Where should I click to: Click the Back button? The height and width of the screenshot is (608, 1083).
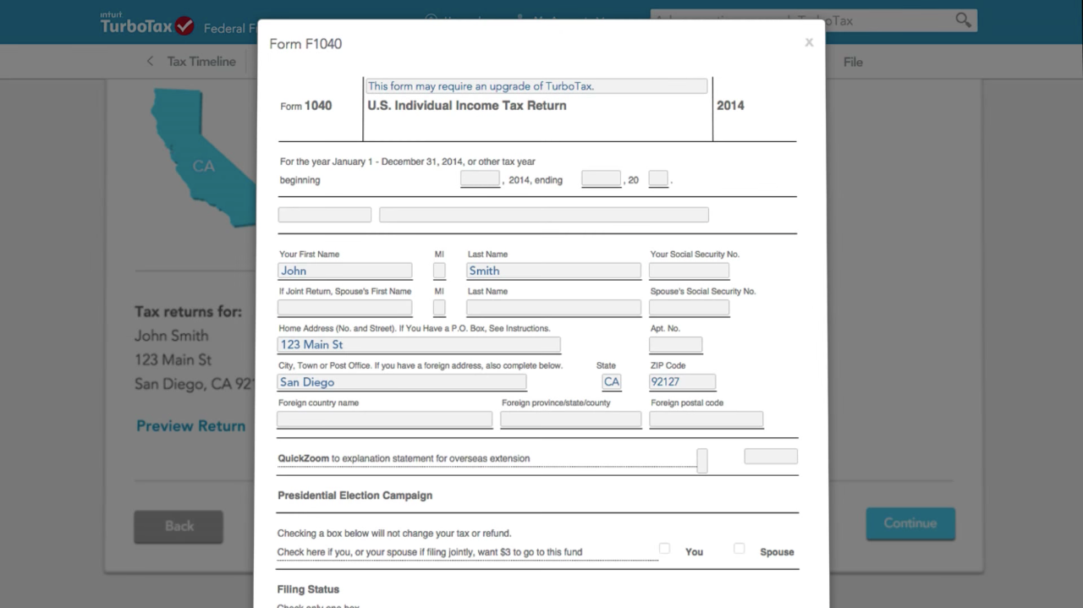(178, 526)
